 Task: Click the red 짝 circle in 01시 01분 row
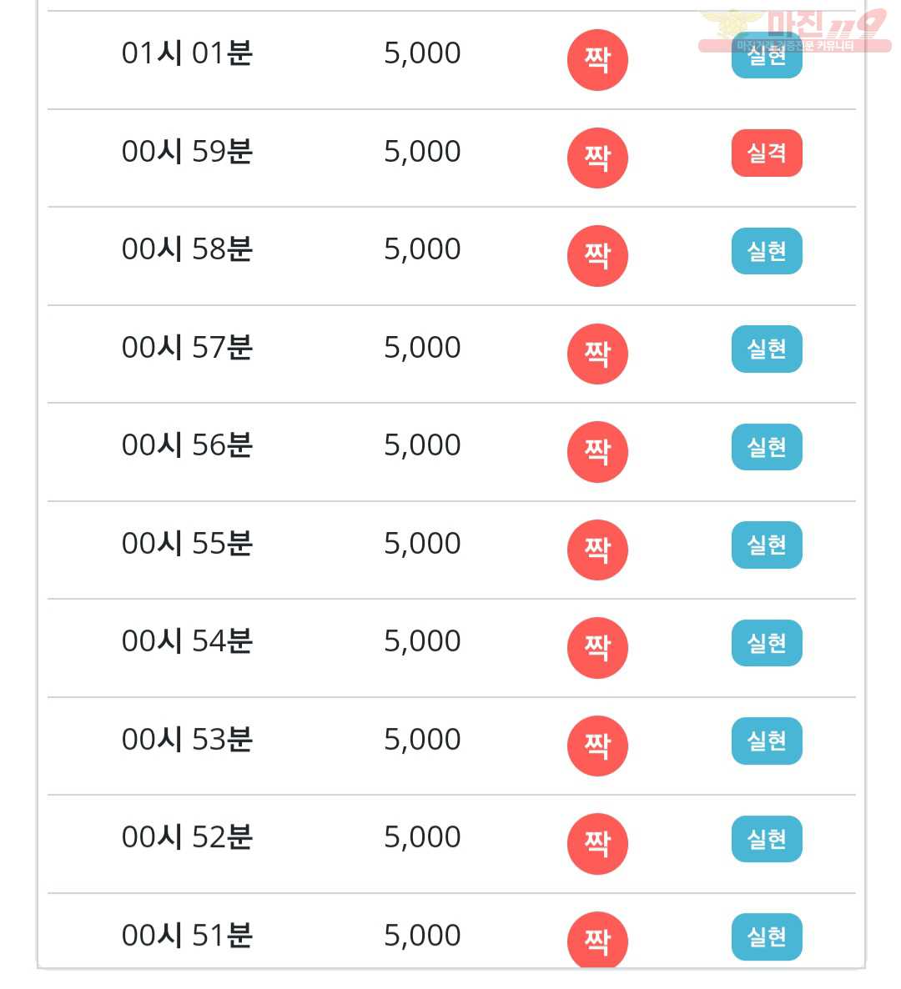tap(596, 60)
